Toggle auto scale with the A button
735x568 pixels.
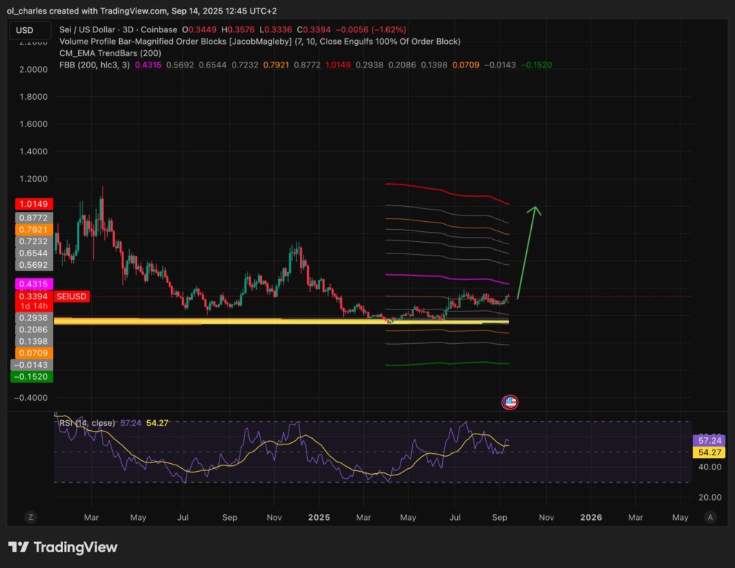710,517
